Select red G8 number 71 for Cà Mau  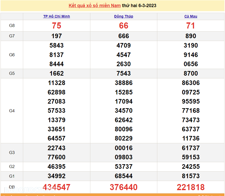click(x=191, y=26)
